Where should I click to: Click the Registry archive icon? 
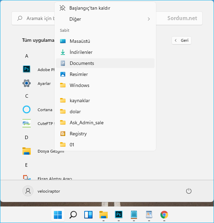click(63, 134)
